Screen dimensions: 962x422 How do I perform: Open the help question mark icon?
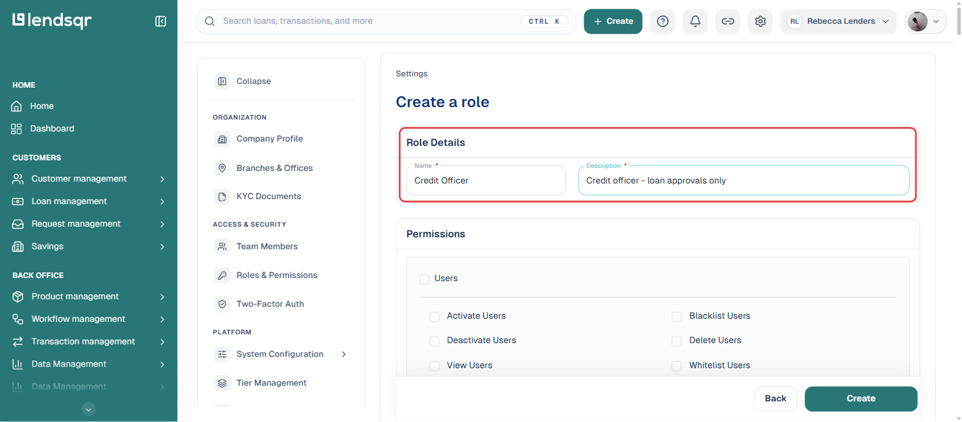point(662,21)
